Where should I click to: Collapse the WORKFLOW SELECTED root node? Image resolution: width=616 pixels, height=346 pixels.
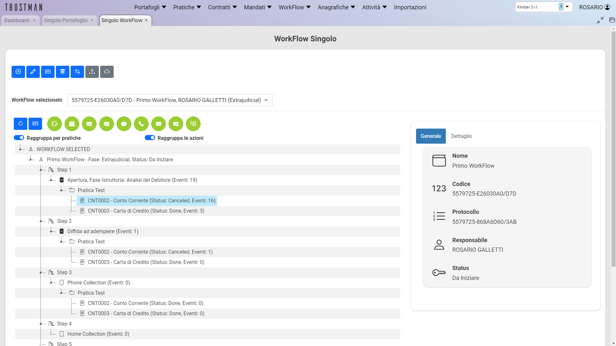[x=21, y=149]
